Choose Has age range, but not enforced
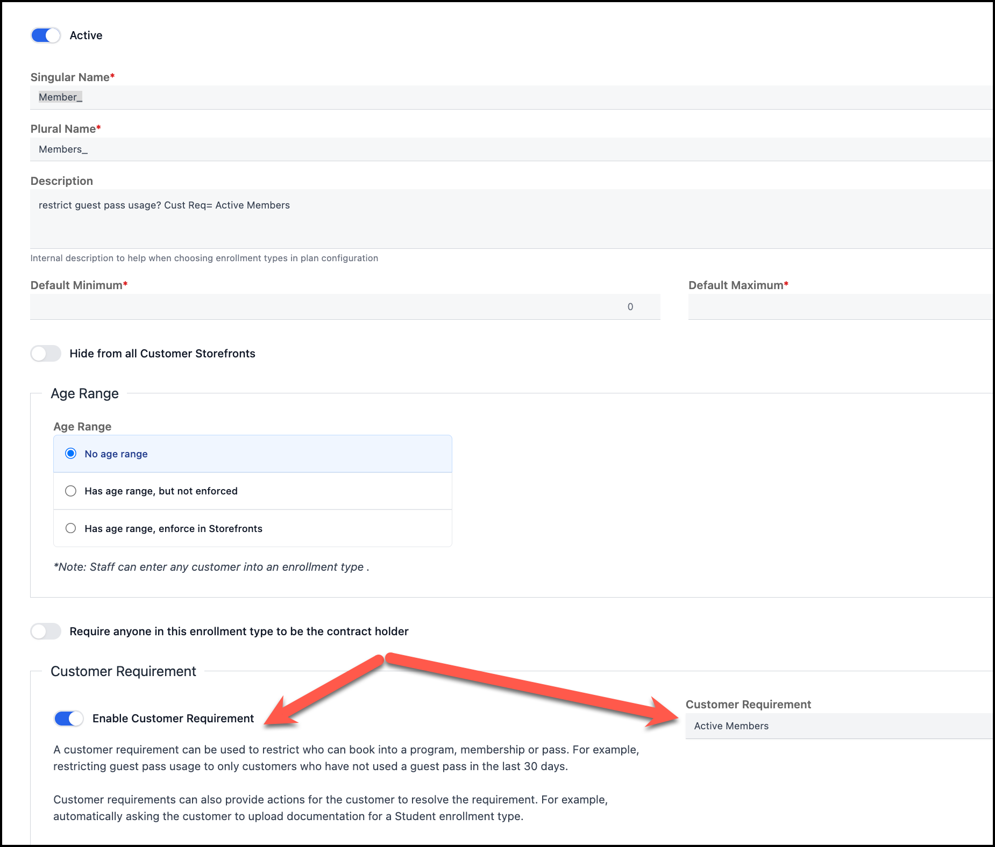The image size is (995, 847). click(x=70, y=491)
